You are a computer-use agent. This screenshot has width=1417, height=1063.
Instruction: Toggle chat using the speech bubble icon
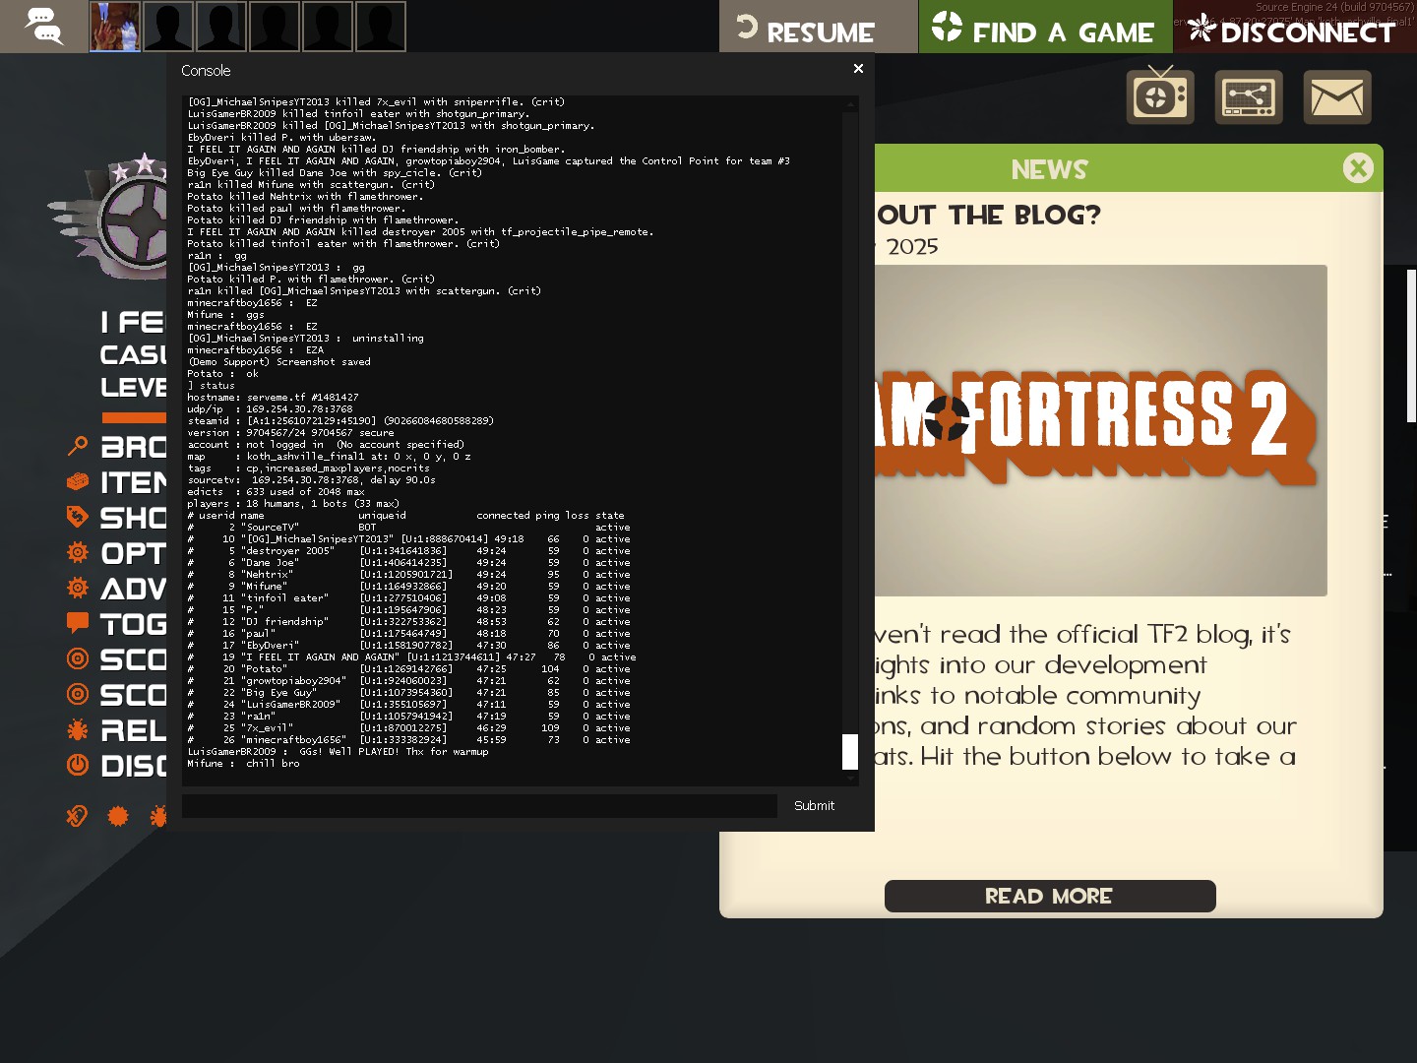click(78, 623)
